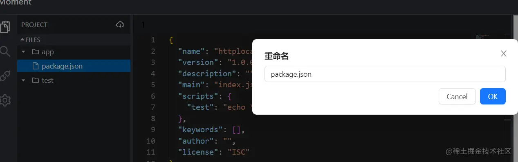Select the app folder row
The height and width of the screenshot is (162, 518).
74,52
